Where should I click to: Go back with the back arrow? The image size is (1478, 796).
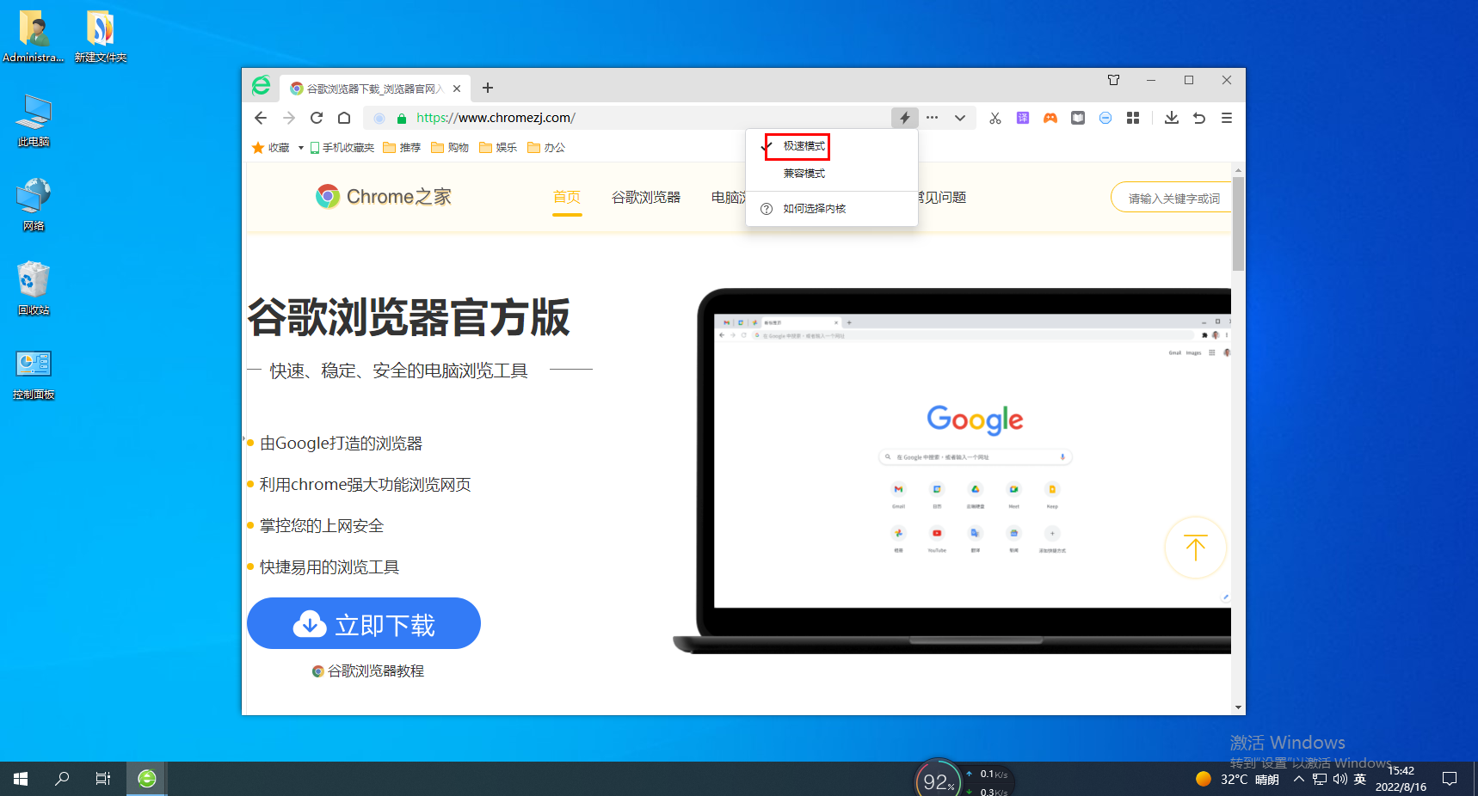[261, 118]
